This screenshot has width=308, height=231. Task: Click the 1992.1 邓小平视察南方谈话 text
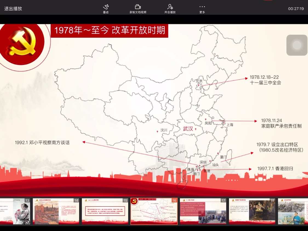[x=42, y=142]
